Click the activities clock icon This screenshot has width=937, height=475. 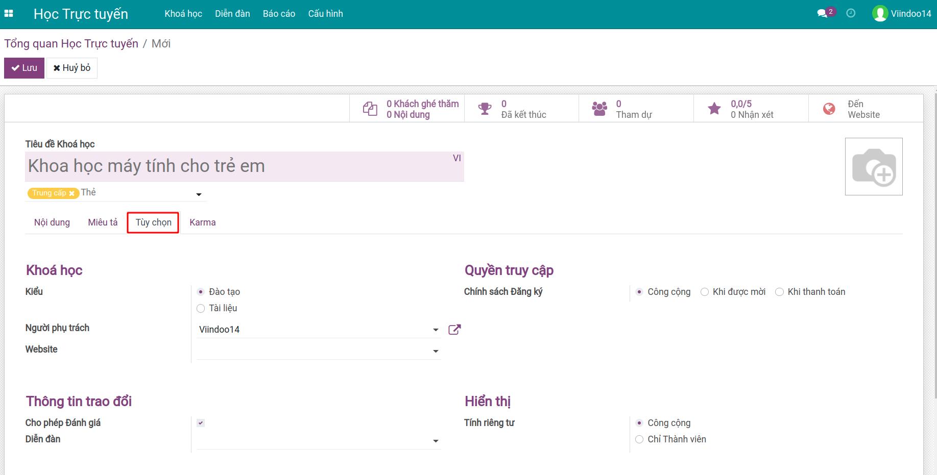pos(851,14)
